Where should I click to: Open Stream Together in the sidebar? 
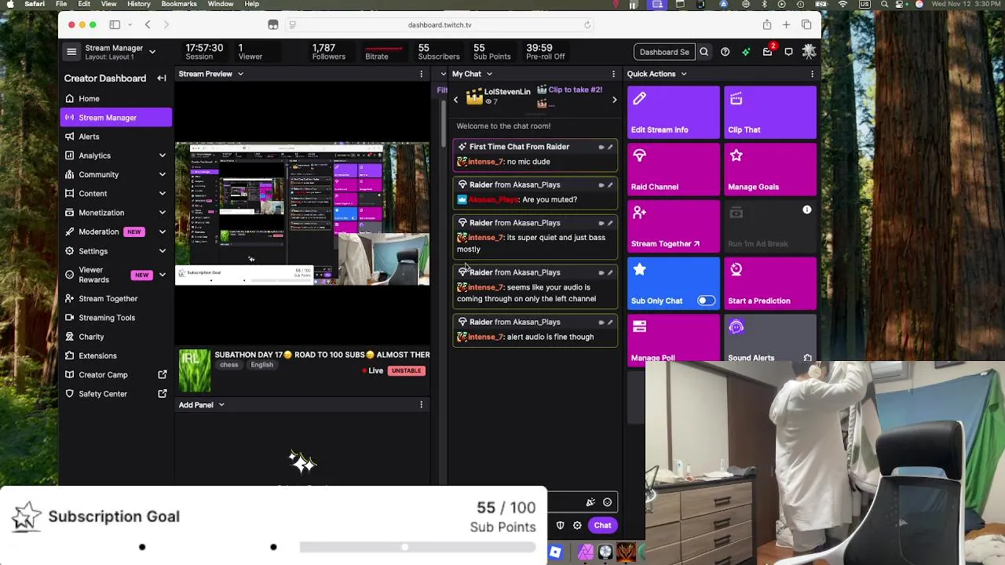[x=116, y=299]
